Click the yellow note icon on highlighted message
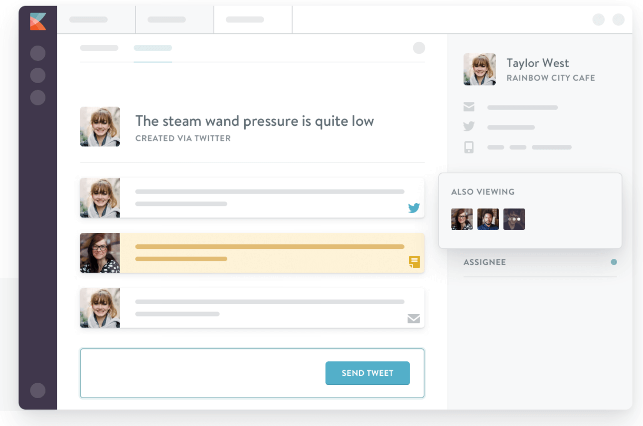This screenshot has width=643, height=426. click(x=414, y=262)
